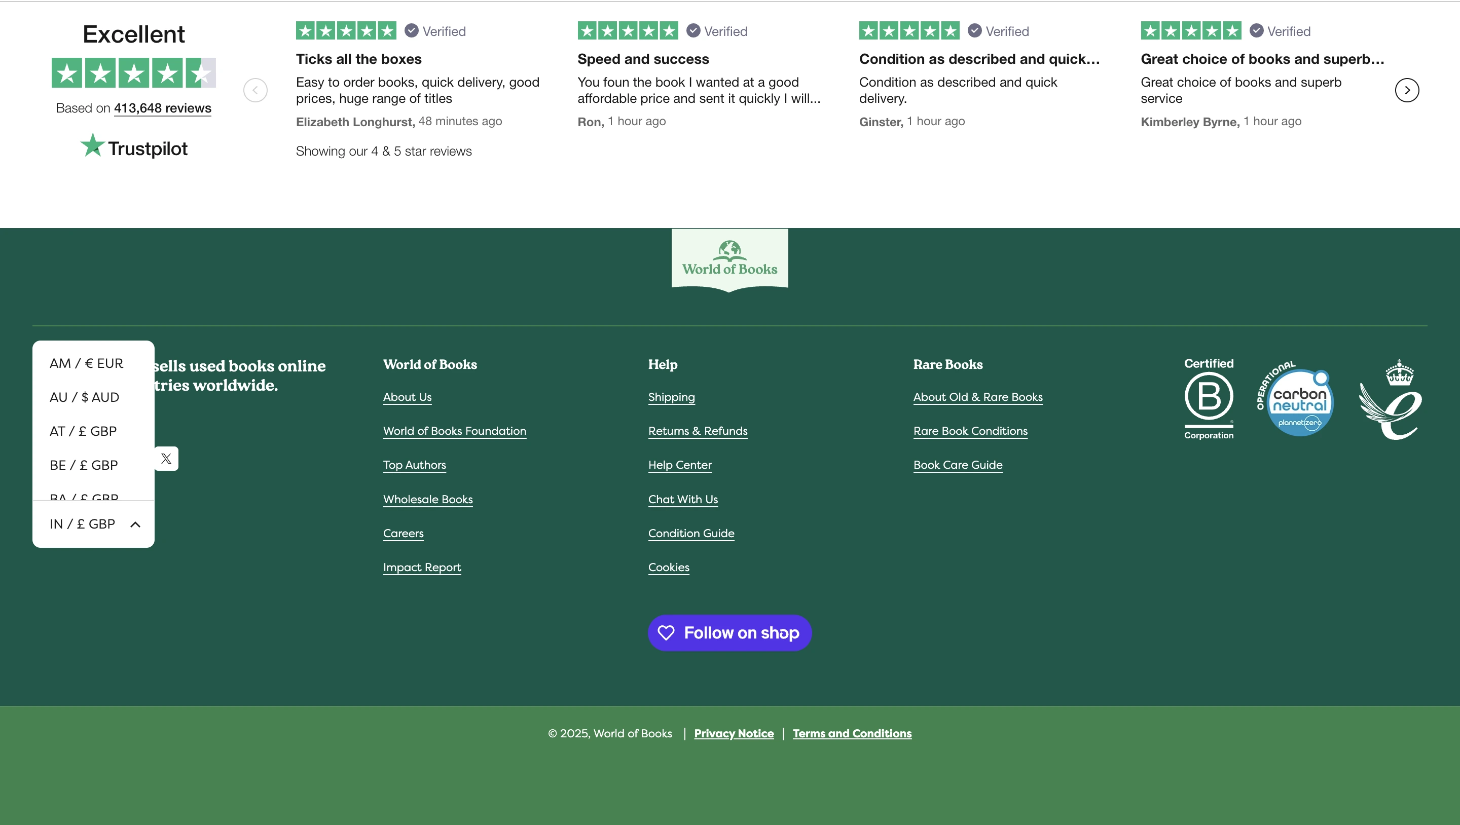Open the Ticks all the boxes review
The width and height of the screenshot is (1460, 825).
click(358, 59)
